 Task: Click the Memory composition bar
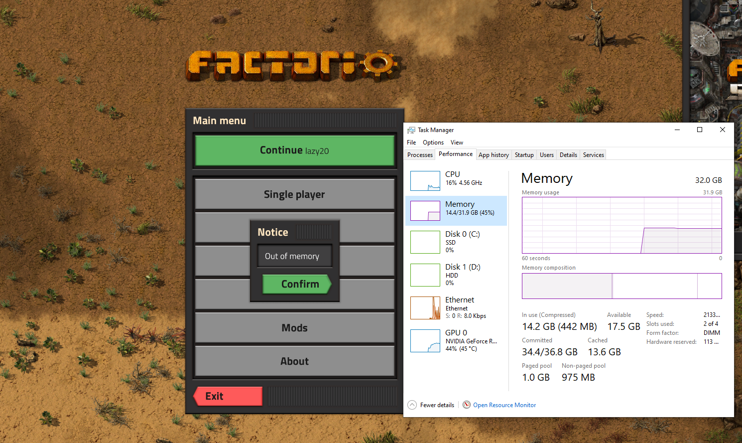621,286
